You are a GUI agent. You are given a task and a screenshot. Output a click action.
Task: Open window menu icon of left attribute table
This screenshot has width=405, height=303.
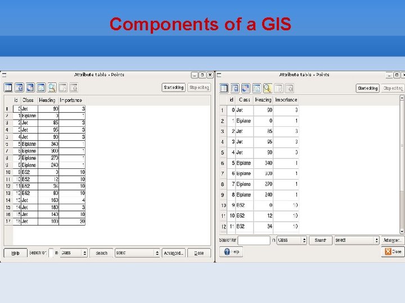coord(4,75)
